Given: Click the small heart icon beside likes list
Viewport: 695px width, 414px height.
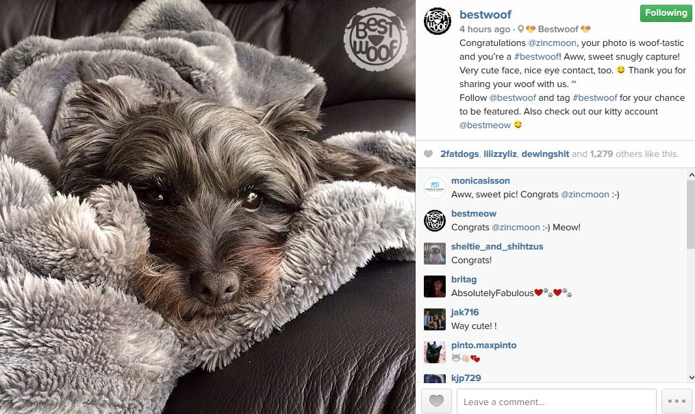Looking at the screenshot, I should [x=428, y=154].
